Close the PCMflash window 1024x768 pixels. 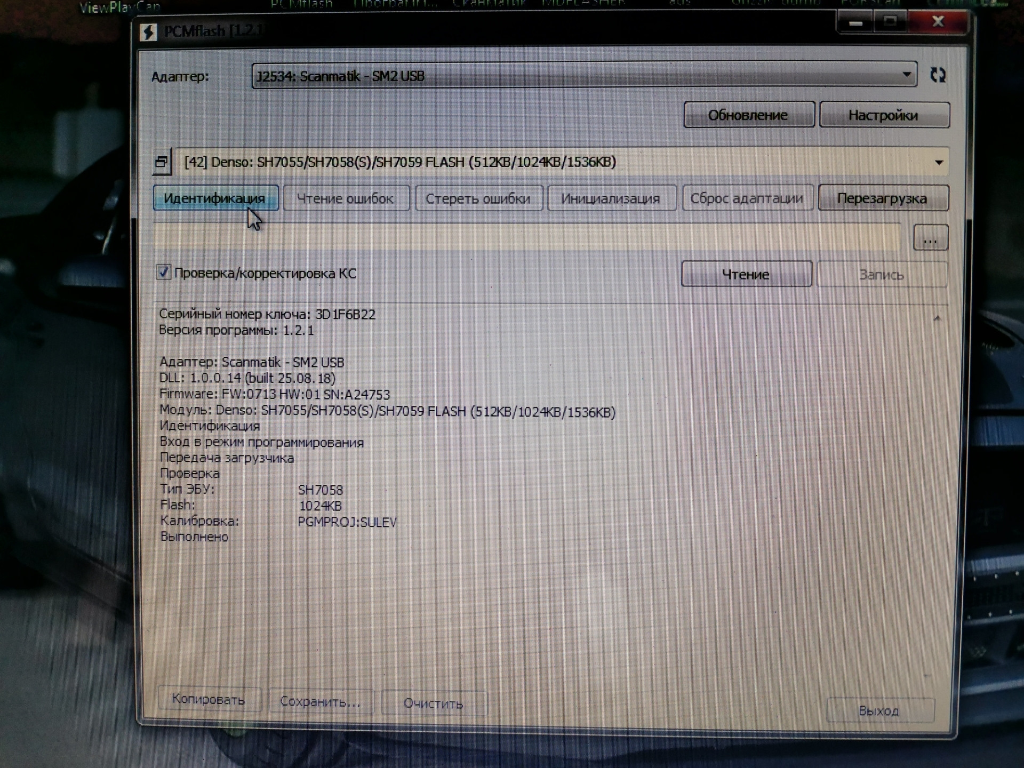click(x=938, y=21)
